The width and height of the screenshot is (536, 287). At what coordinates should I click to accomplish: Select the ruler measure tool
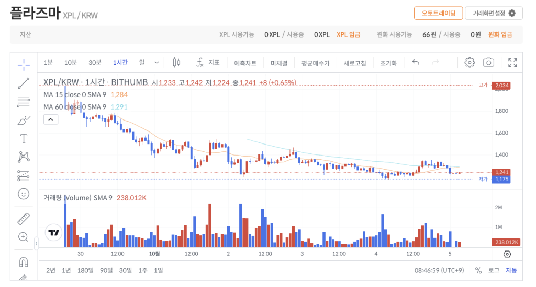[24, 219]
